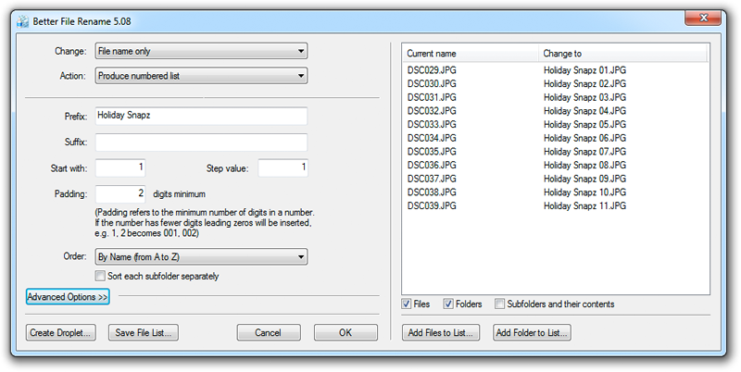This screenshot has height=372, width=741.
Task: Click the Holiday Snapz 03.JPG preview name
Action: point(584,97)
